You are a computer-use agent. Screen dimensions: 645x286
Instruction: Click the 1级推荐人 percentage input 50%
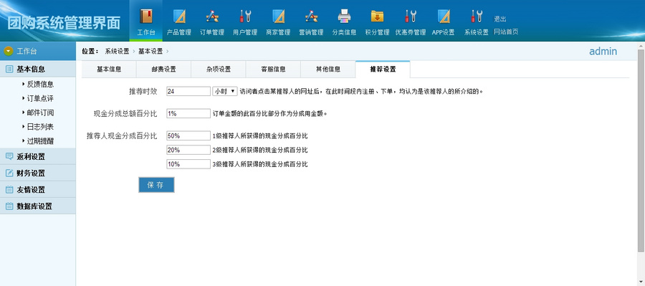click(188, 135)
